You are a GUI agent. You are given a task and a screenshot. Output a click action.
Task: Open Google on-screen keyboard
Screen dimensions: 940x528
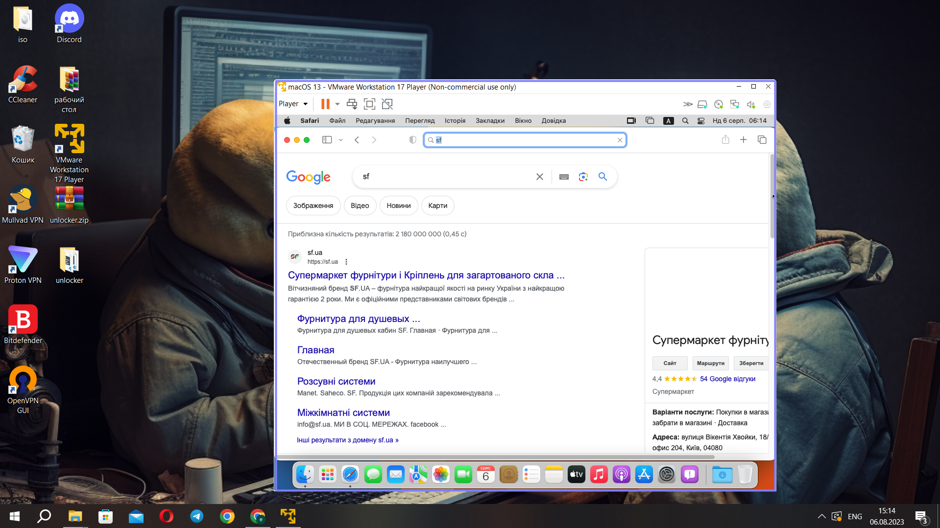coord(564,177)
